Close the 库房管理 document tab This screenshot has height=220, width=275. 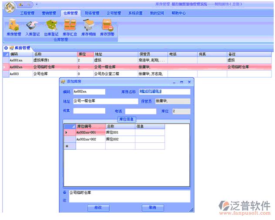6,48
